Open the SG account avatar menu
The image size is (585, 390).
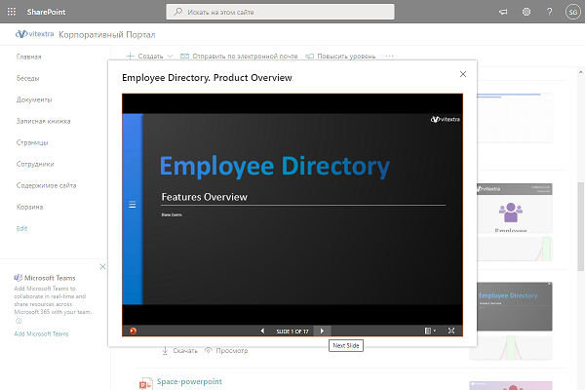(x=572, y=12)
